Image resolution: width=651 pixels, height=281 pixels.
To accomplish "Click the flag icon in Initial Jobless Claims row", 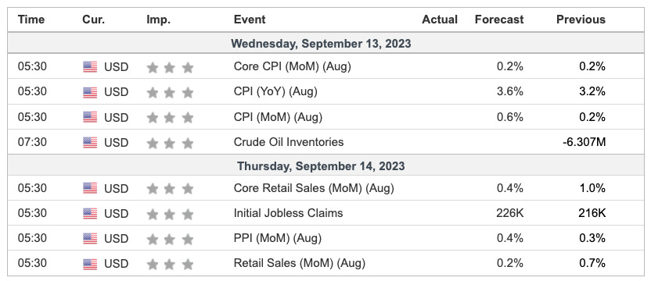I will [90, 213].
